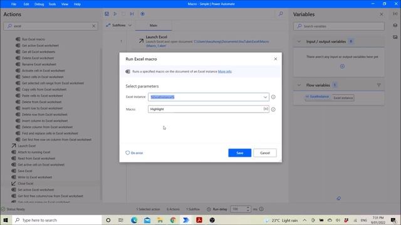This screenshot has height=225, width=401.
Task: Click the flow search magnifier icon
Action: click(x=281, y=14)
